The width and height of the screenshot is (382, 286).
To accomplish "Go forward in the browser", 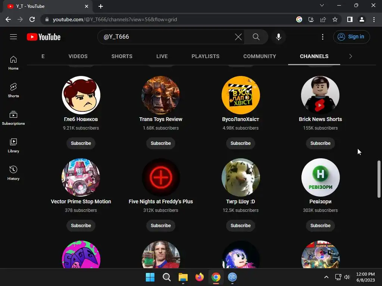I will (20, 19).
